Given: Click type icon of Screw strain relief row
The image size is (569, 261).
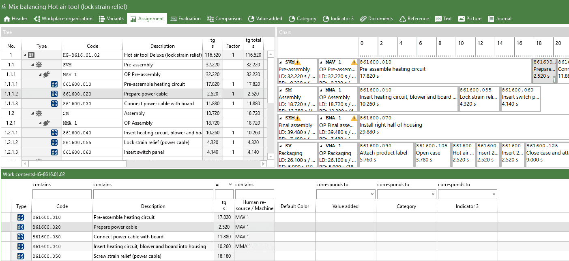Looking at the screenshot, I should 21,256.
